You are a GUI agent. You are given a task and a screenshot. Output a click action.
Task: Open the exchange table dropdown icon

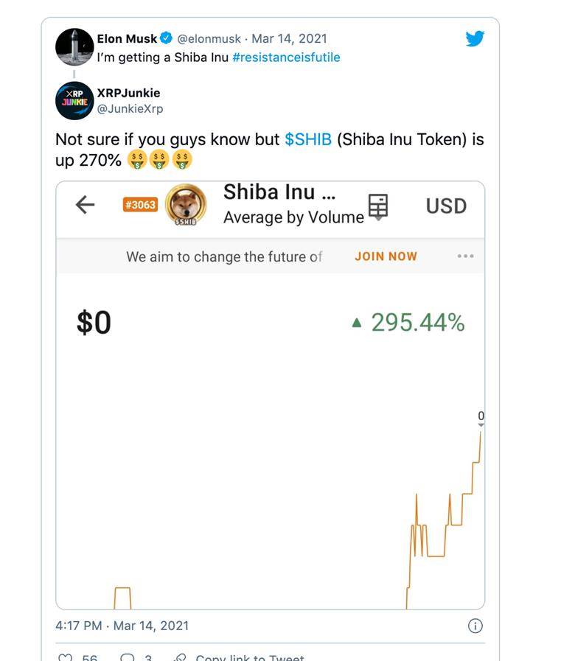tap(378, 207)
